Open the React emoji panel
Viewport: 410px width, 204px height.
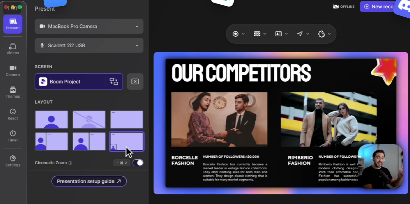(x=13, y=114)
